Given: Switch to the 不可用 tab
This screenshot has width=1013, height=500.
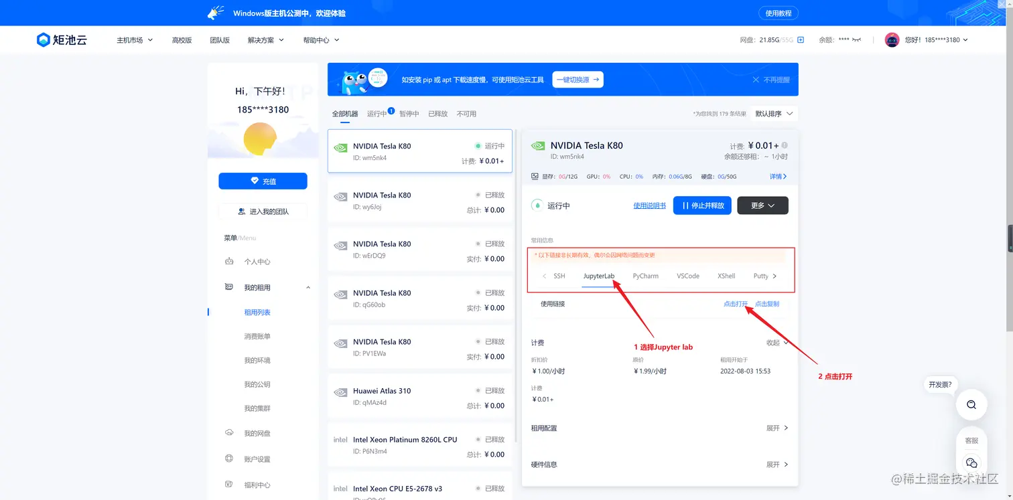Looking at the screenshot, I should coord(466,114).
